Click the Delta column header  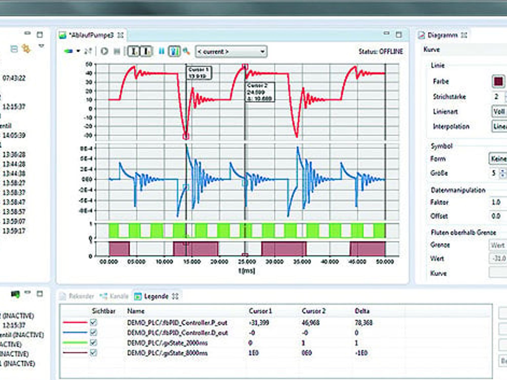(362, 311)
